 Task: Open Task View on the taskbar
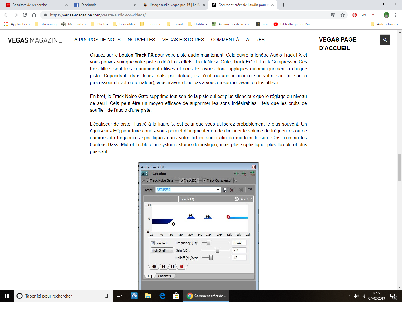(119, 296)
